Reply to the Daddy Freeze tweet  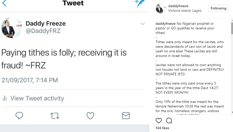coord(19,116)
